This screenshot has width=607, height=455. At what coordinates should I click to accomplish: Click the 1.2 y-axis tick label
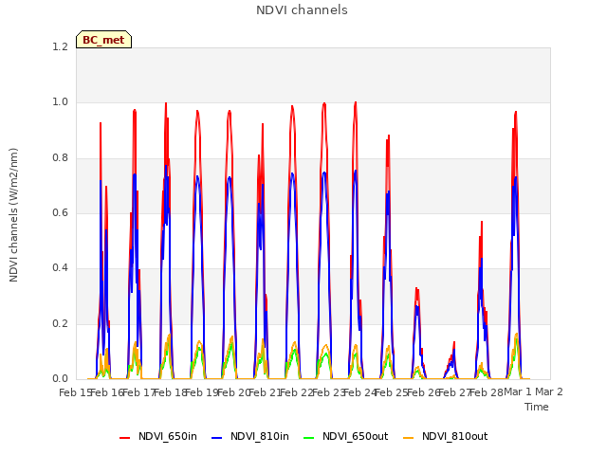[60, 46]
